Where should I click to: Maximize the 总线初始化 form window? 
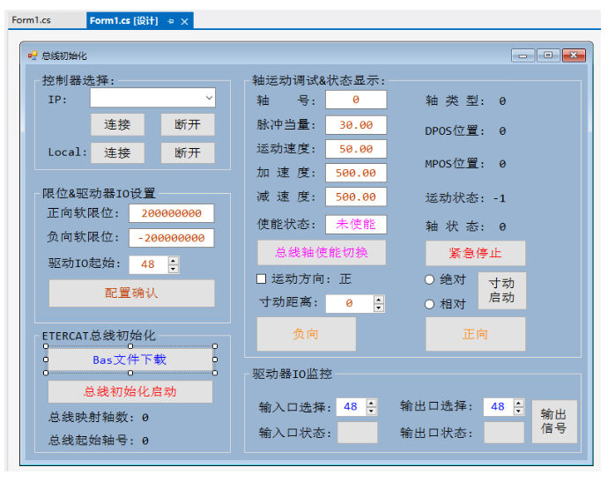pyautogui.click(x=548, y=56)
